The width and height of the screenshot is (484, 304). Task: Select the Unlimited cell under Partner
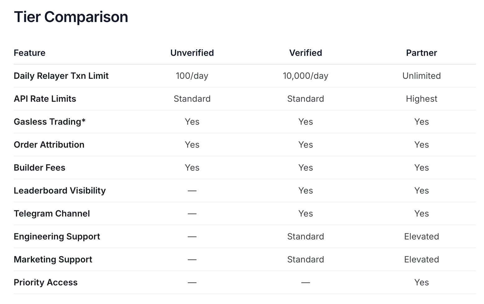click(422, 76)
